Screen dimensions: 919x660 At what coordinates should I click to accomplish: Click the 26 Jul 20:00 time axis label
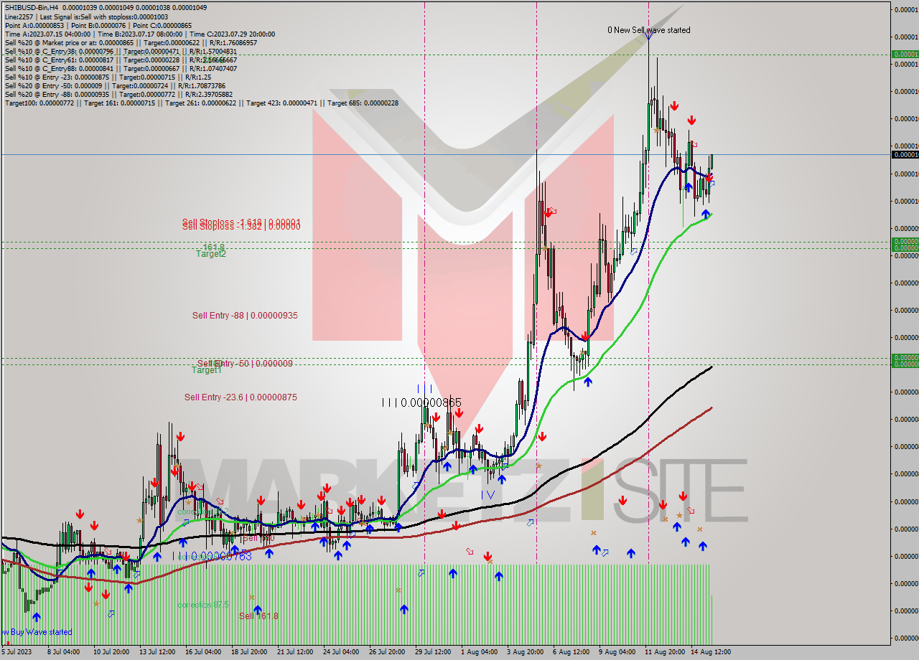pos(387,652)
